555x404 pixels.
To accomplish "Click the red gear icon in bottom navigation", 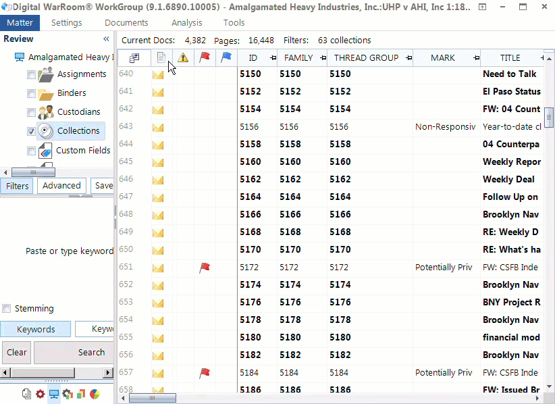I will tap(41, 394).
